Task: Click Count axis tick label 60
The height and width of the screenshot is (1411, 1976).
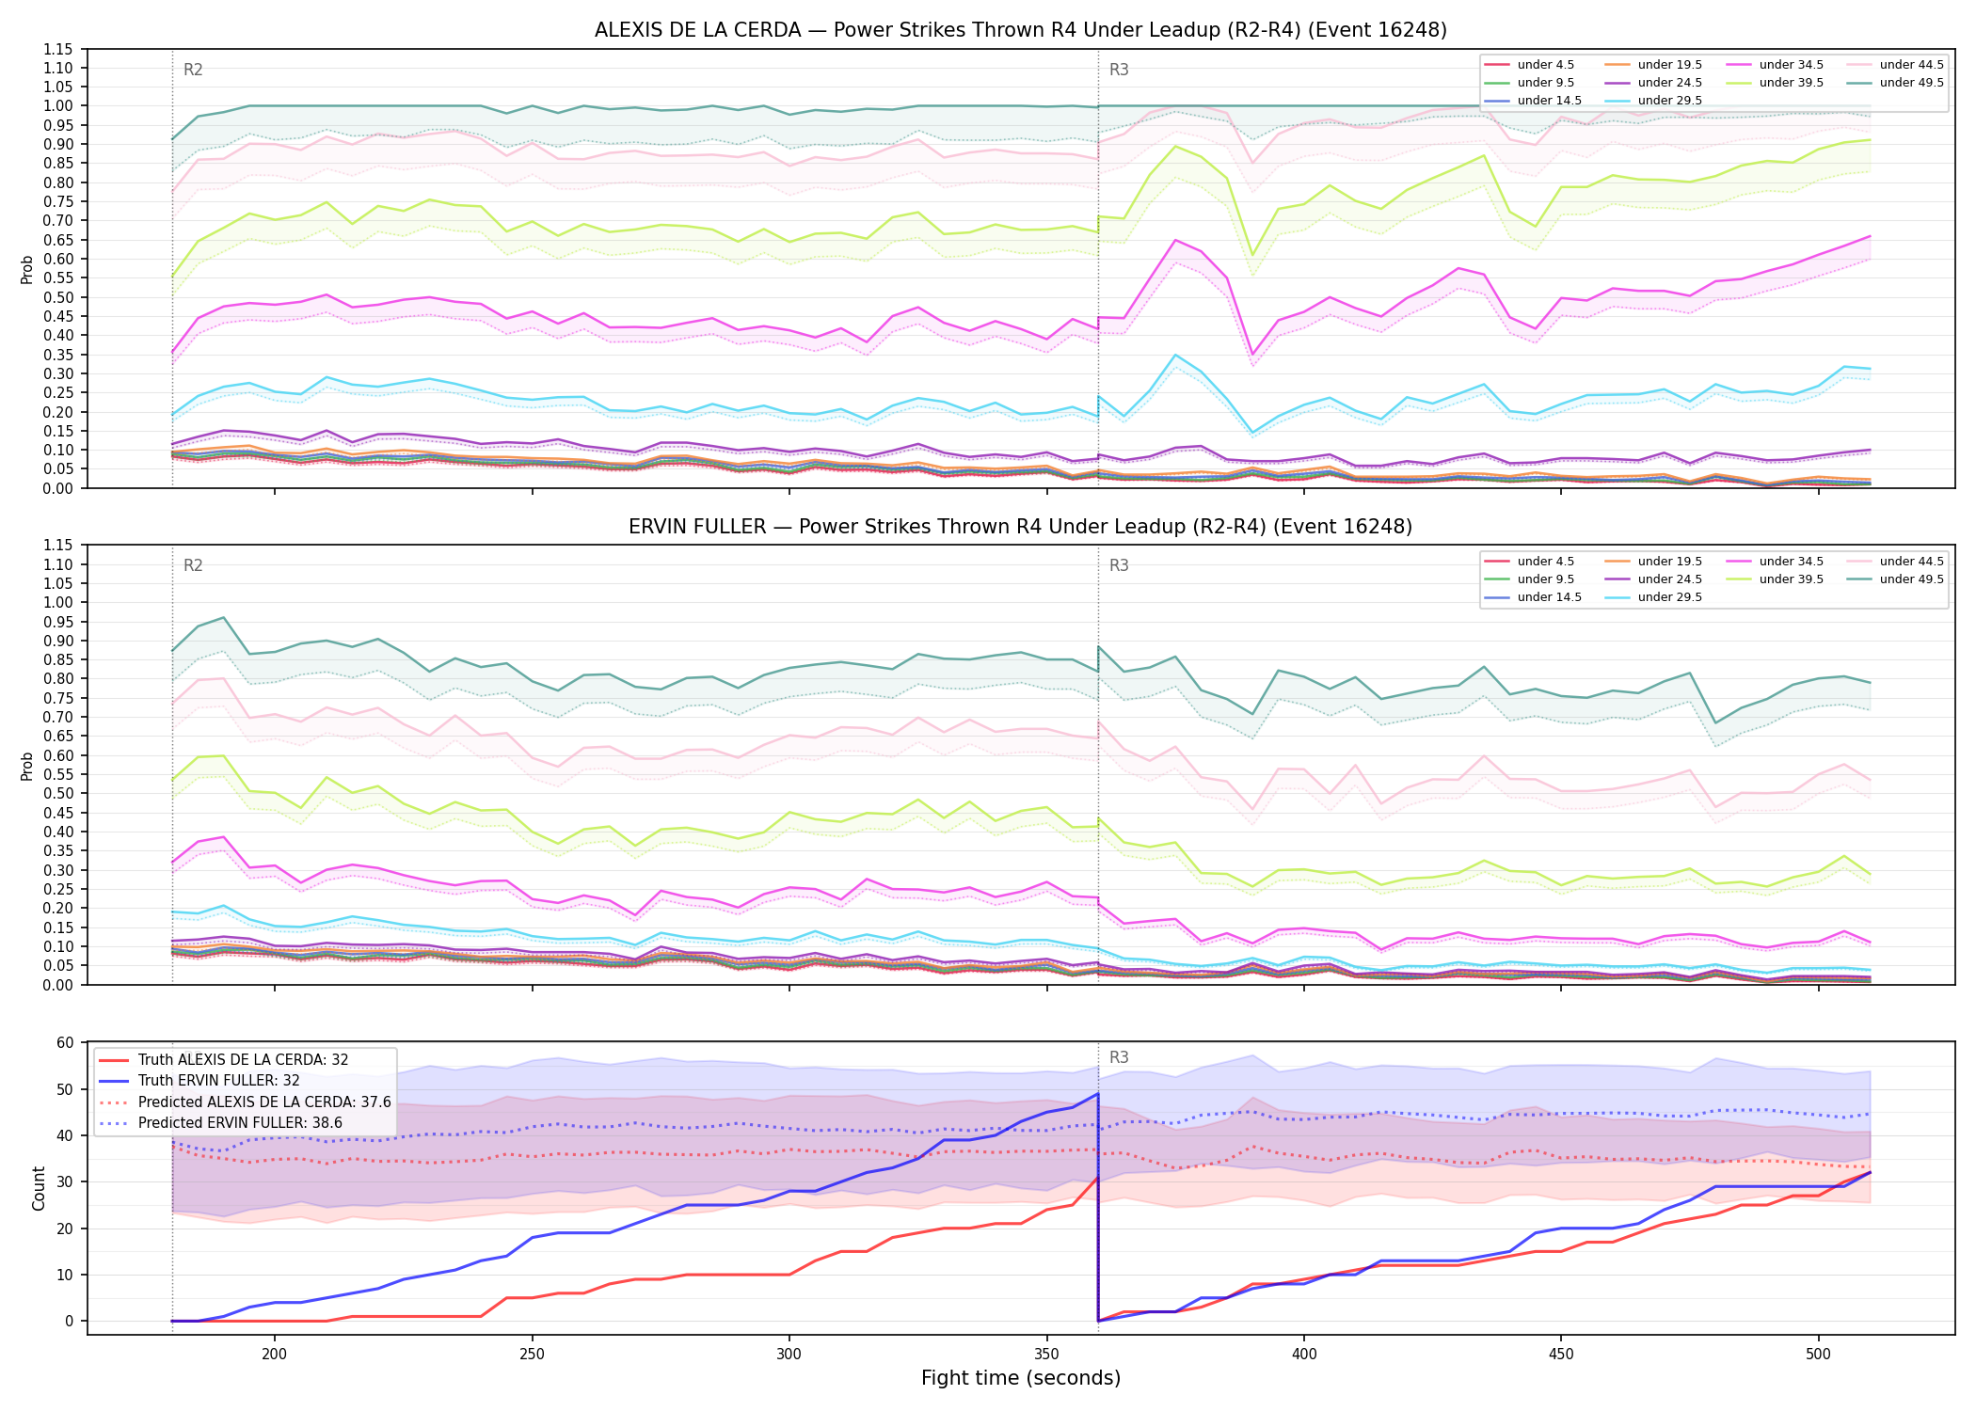Action: [65, 1042]
